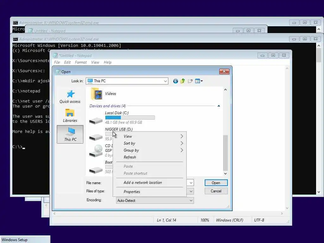Screen dimensions: 324x243
Task: Select the USB (D:) drive icon
Action: (96, 137)
